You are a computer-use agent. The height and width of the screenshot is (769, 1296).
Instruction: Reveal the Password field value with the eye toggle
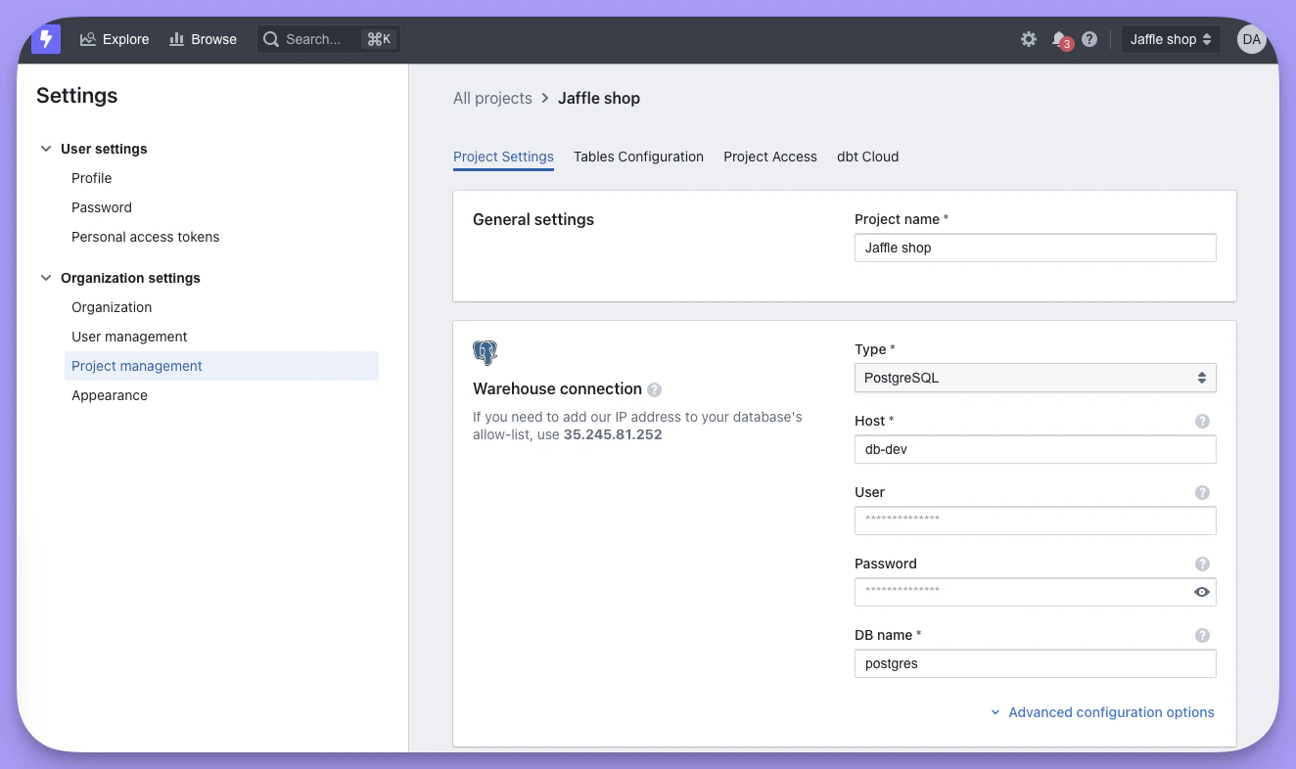[x=1201, y=592]
